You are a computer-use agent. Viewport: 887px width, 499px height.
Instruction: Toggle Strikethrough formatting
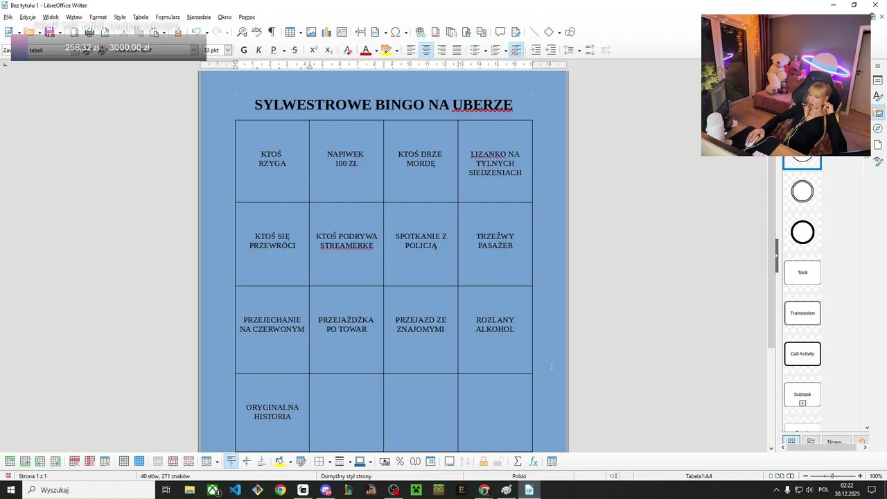[295, 50]
